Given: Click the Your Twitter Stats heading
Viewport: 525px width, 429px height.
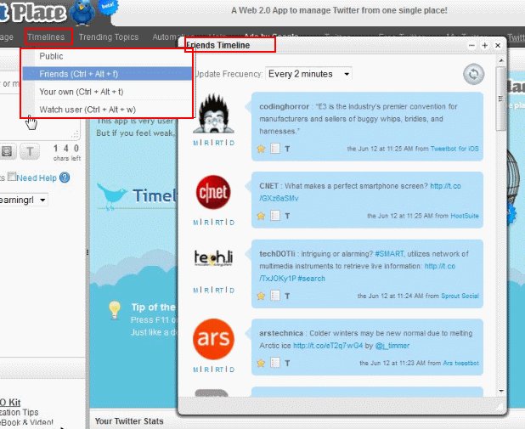Looking at the screenshot, I should [x=129, y=421].
